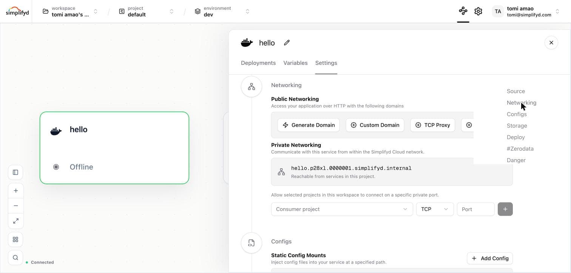This screenshot has width=571, height=273.
Task: Click the Offline status indicator icon
Action: 56,167
